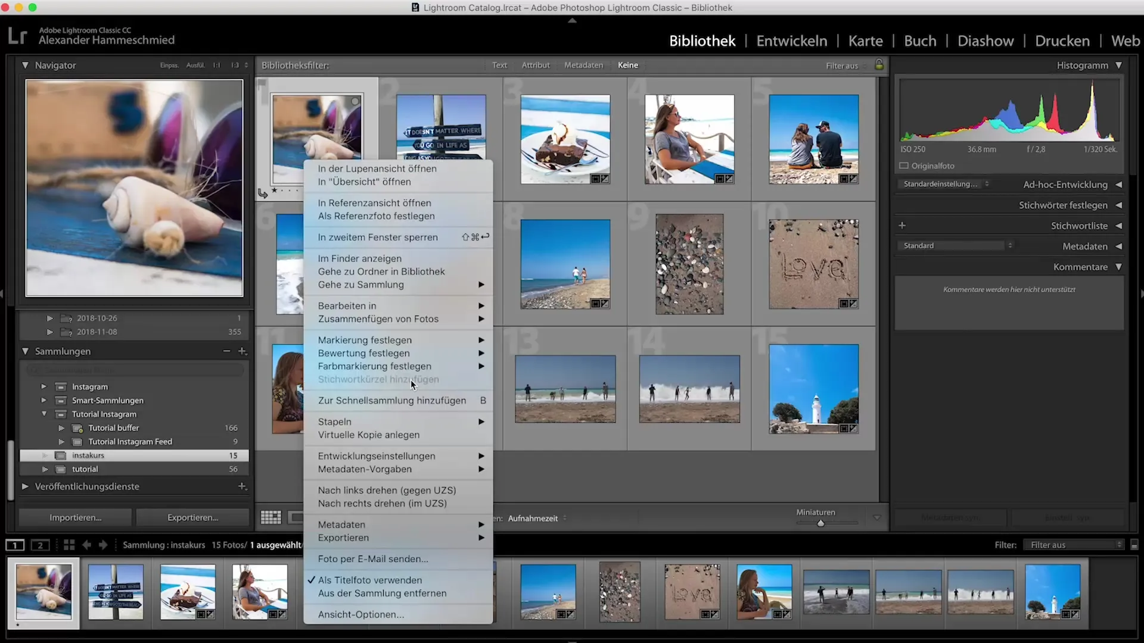Collapse the Navigator panel

coord(25,65)
